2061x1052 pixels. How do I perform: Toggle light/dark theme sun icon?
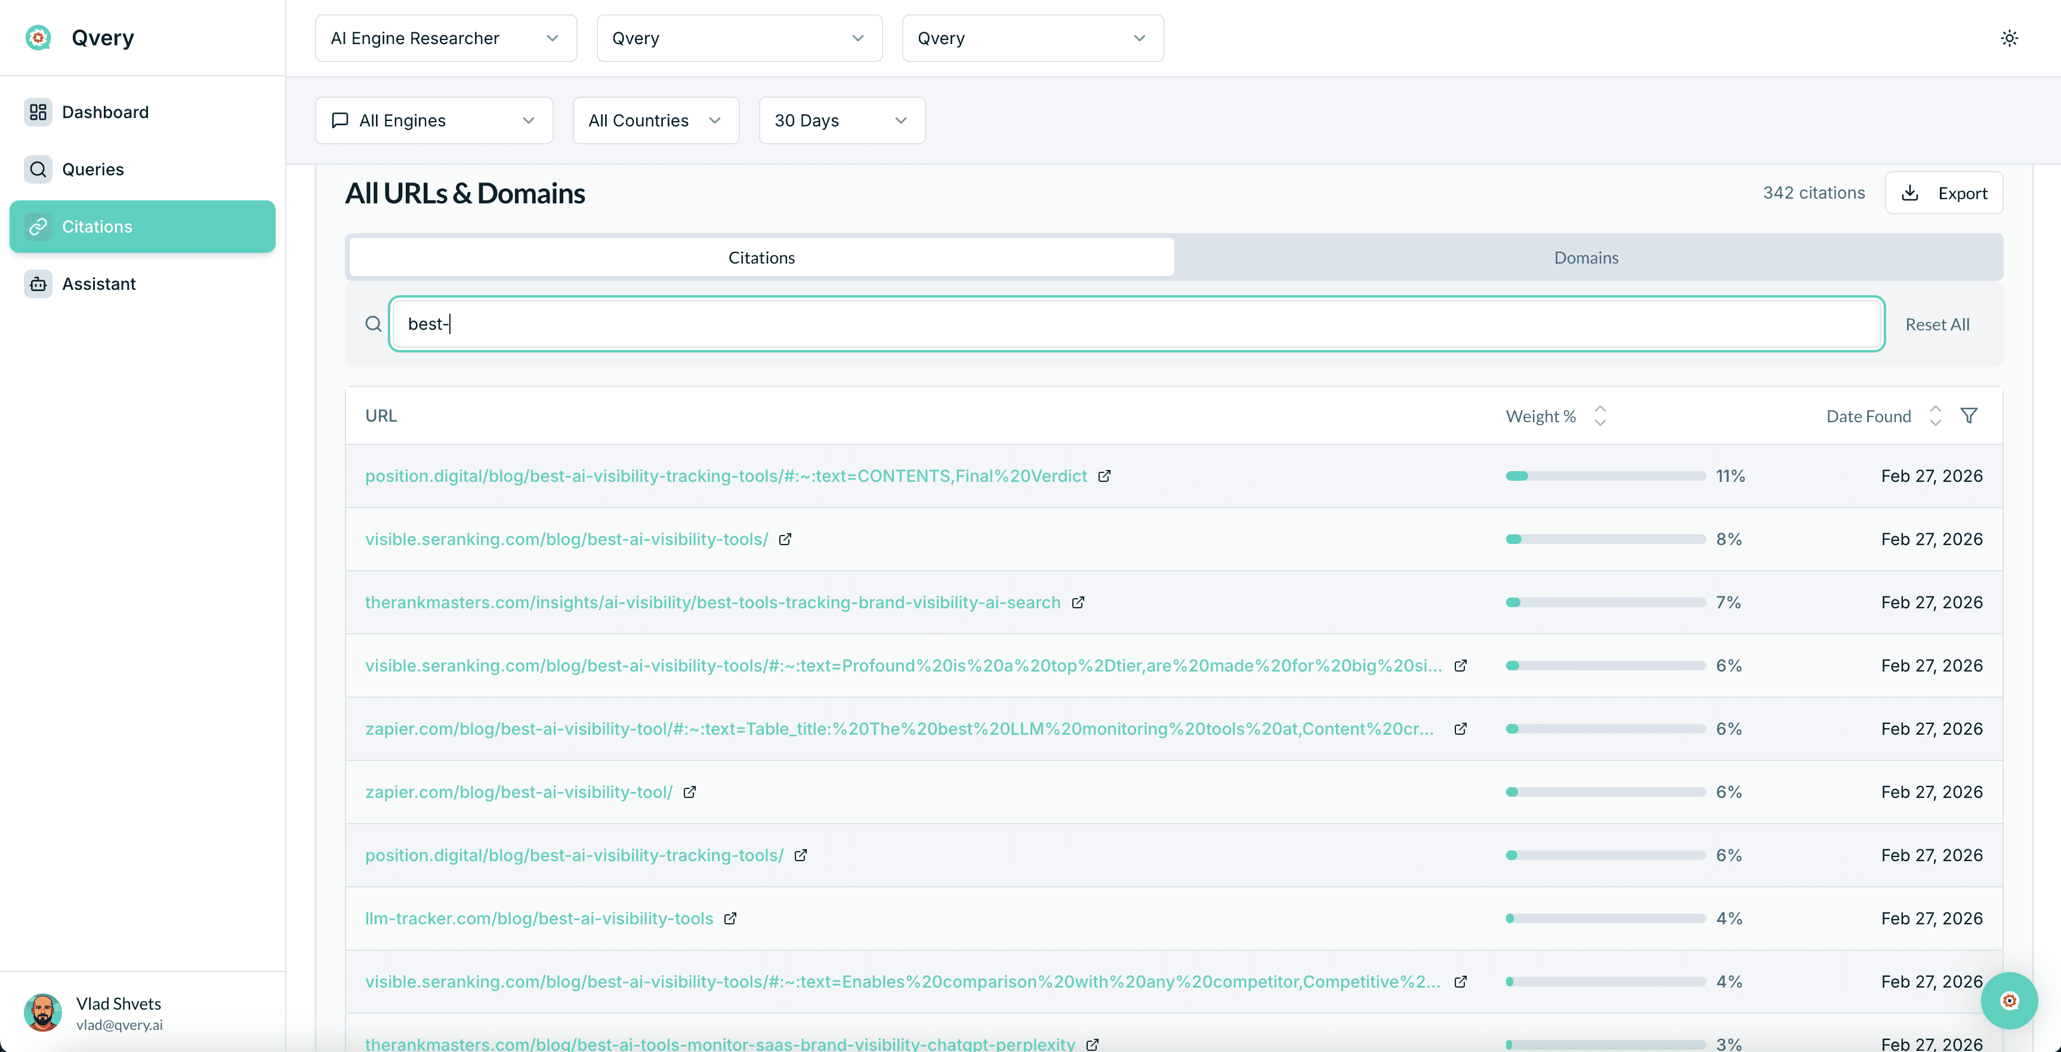click(2009, 38)
